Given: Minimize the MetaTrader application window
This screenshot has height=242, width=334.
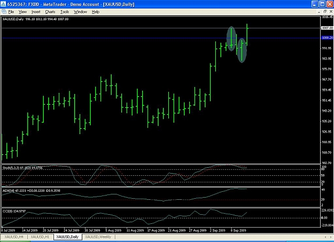Looking at the screenshot, I should pyautogui.click(x=315, y=4).
